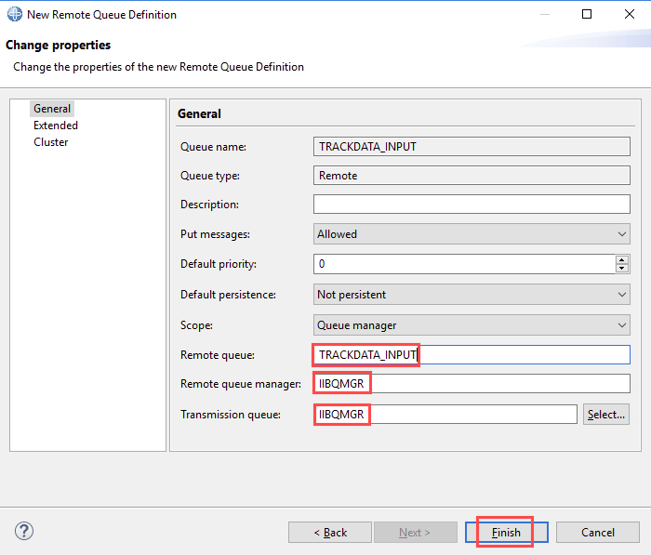Open the Cluster properties page
This screenshot has height=555, width=651.
click(50, 142)
